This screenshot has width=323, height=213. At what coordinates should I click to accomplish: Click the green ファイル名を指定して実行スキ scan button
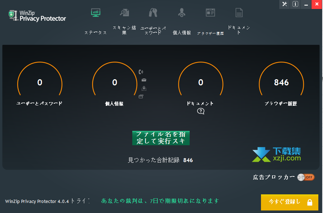coord(161,138)
